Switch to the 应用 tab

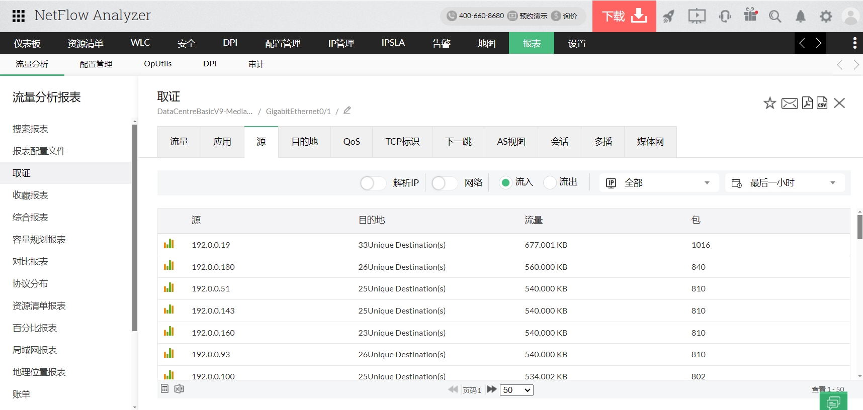(x=222, y=142)
